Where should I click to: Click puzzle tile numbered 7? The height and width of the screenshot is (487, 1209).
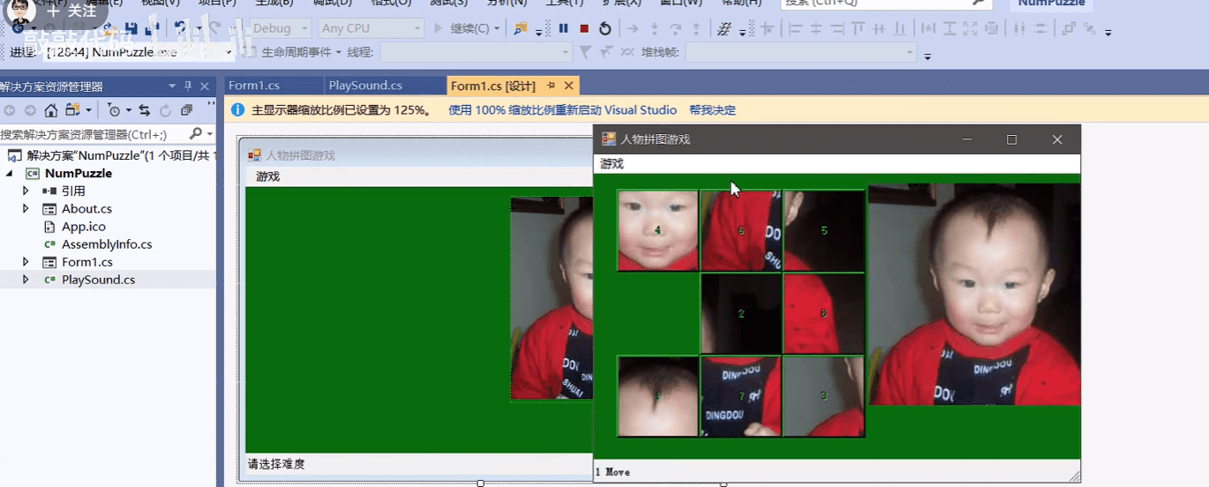click(x=740, y=396)
